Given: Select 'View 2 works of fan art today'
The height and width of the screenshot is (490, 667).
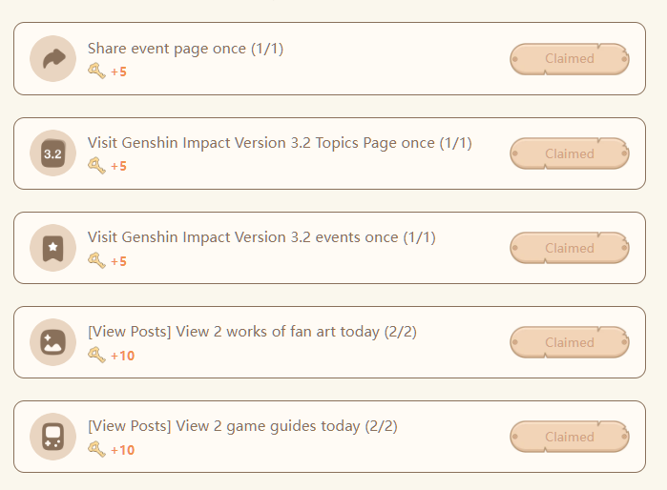Looking at the screenshot, I should (278, 332).
